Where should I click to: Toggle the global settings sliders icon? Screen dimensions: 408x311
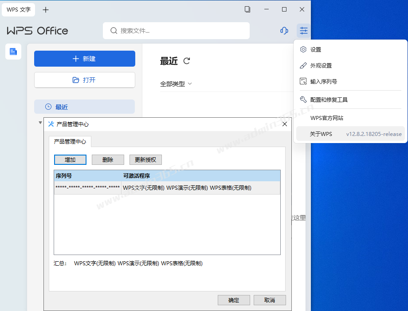303,31
